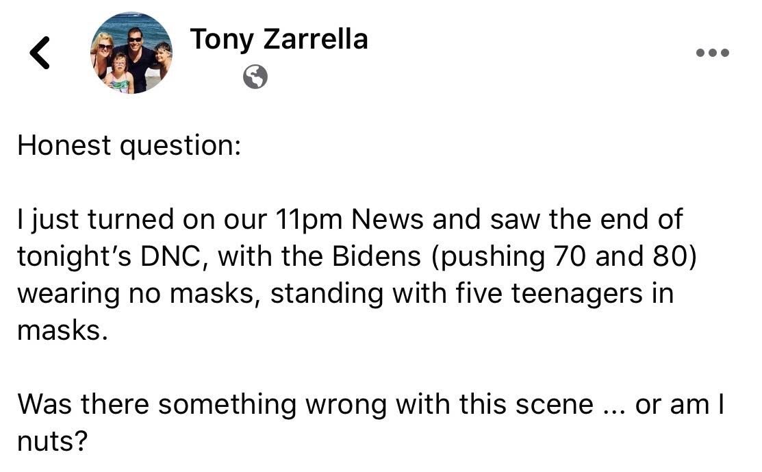Screen dimensions: 762x472
Task: Click the line starting "wearing no masks"
Action: (346, 294)
